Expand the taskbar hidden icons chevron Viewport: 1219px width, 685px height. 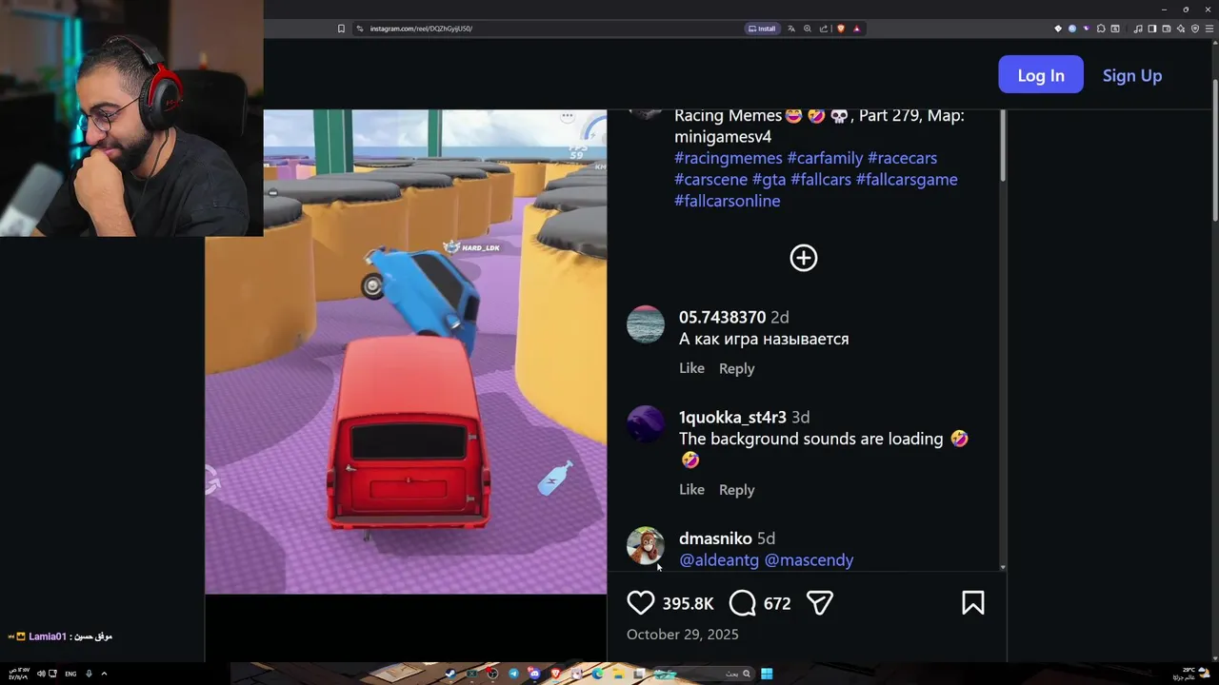tap(104, 674)
